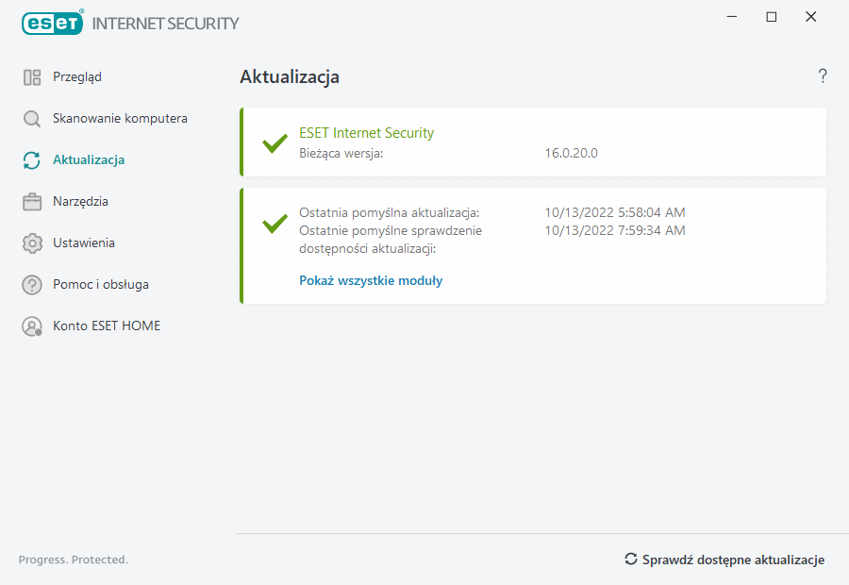
Task: Open Konto ESET HOME page
Action: pyautogui.click(x=107, y=326)
